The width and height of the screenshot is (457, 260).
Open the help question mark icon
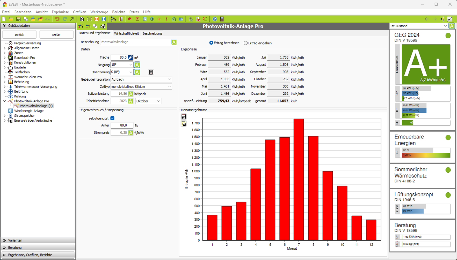(215, 19)
